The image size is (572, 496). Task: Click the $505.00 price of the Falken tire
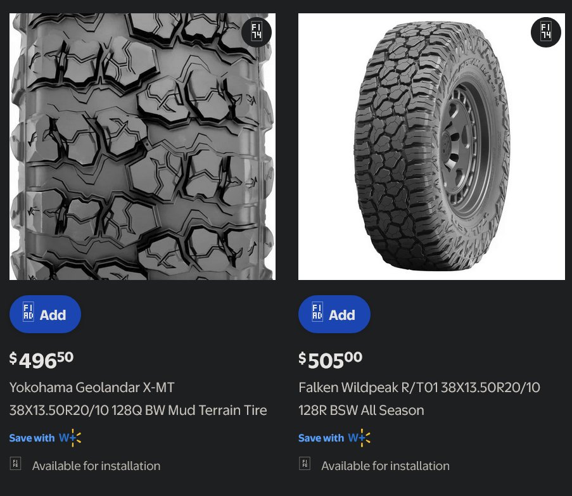[x=331, y=360]
